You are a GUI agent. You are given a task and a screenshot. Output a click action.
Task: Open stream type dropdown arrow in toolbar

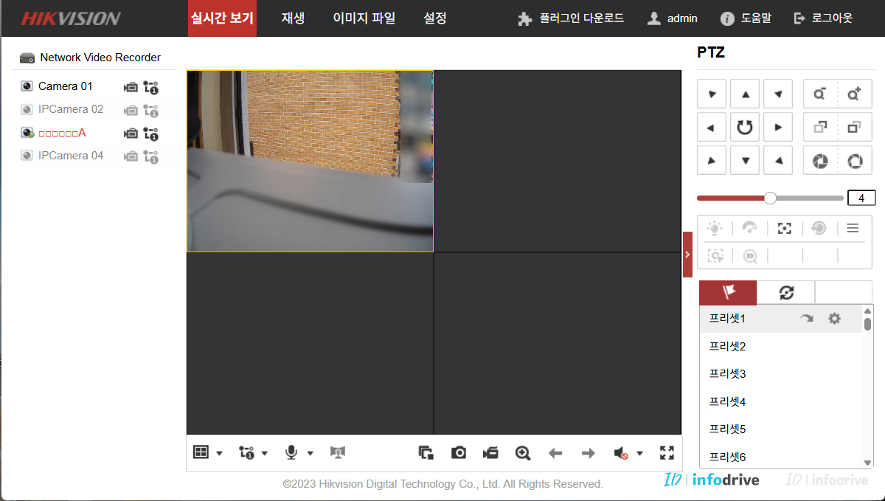(x=265, y=453)
